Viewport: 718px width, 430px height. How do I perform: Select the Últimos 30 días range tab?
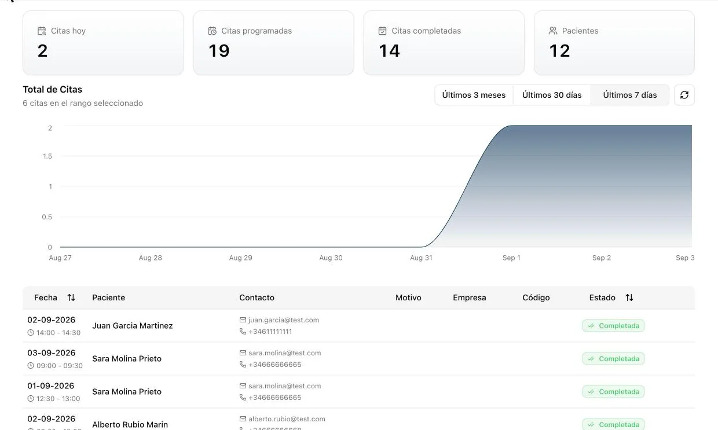tap(552, 95)
